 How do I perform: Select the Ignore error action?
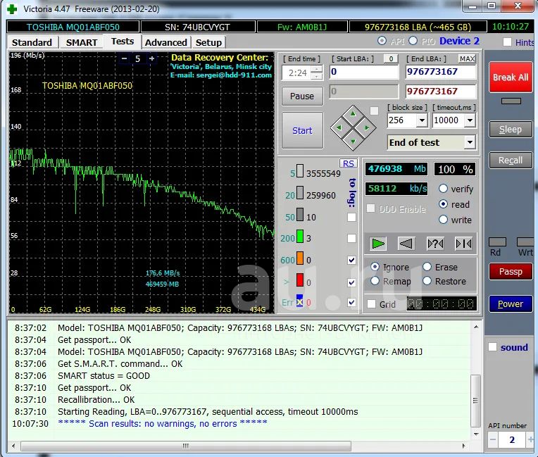coord(375,267)
